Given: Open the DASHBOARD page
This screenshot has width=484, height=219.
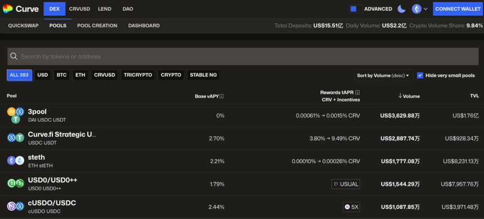Looking at the screenshot, I should click(144, 26).
